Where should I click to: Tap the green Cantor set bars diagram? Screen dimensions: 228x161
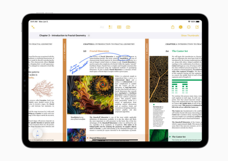click(187, 86)
